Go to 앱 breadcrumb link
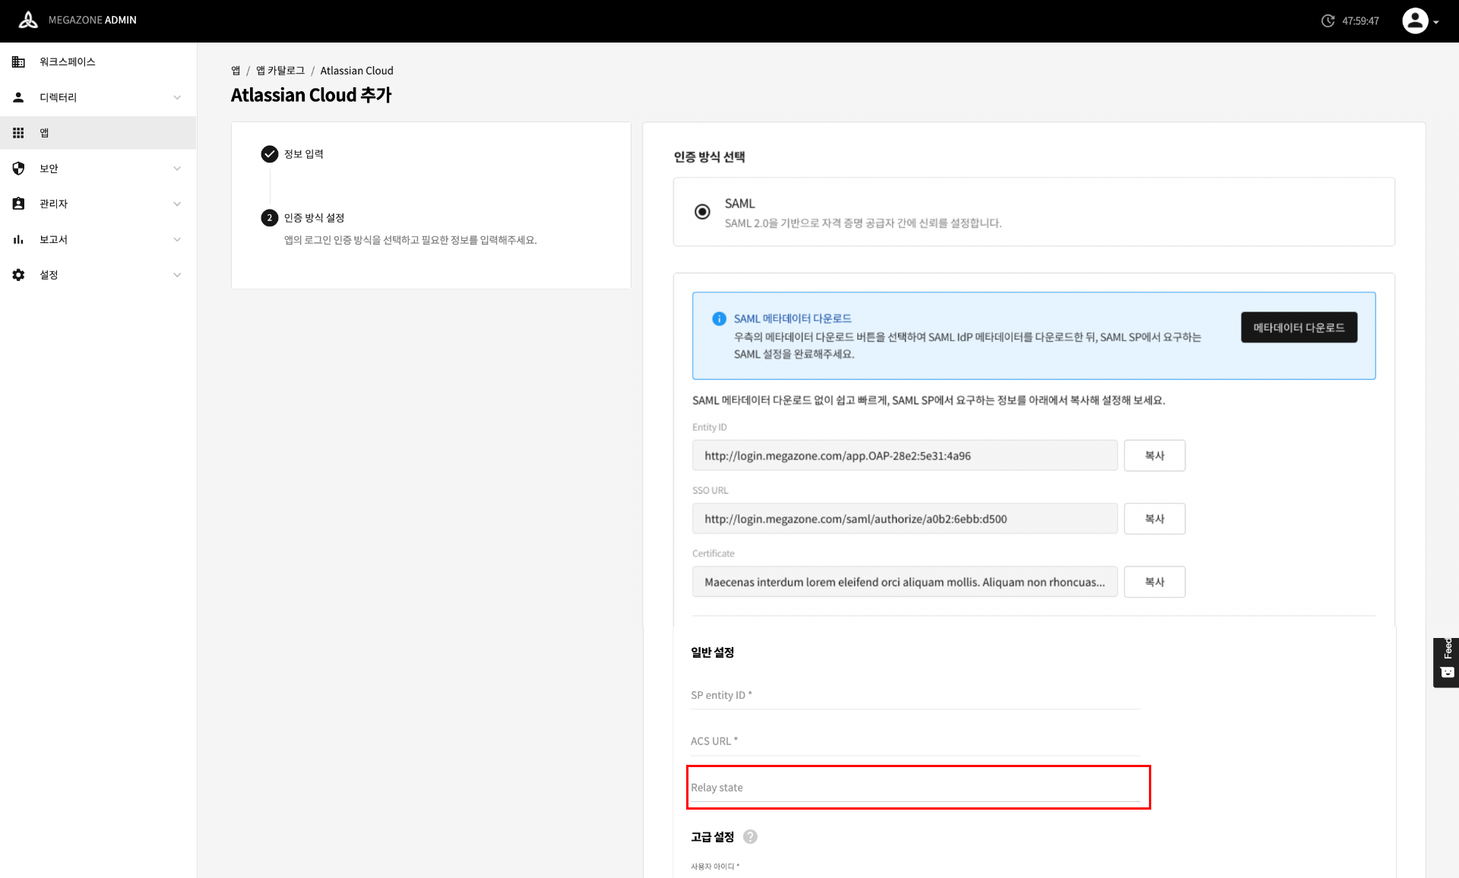Viewport: 1459px width, 878px height. [236, 71]
